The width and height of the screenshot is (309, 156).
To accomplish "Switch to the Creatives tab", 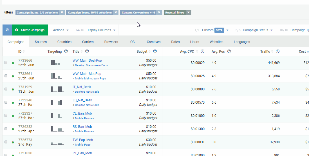I will point(154,42).
